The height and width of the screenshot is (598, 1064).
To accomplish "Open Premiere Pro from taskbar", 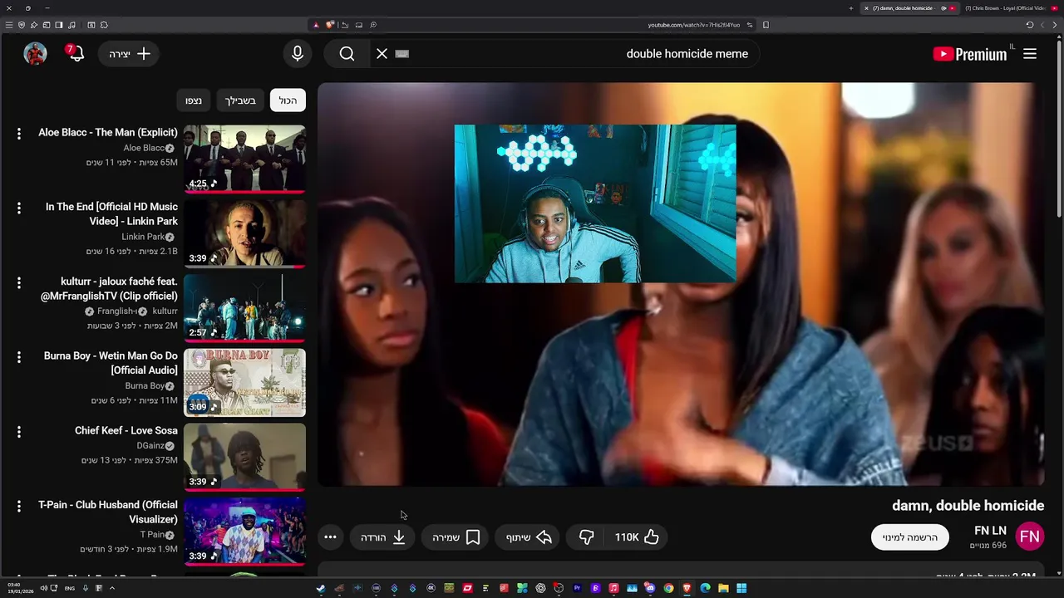I will coord(577,588).
